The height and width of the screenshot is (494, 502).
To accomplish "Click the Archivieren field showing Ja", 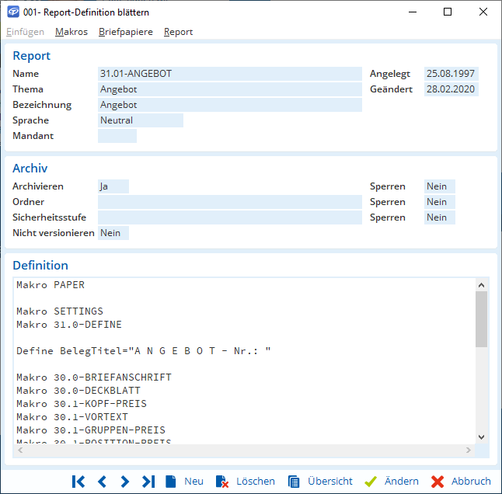I will (113, 186).
